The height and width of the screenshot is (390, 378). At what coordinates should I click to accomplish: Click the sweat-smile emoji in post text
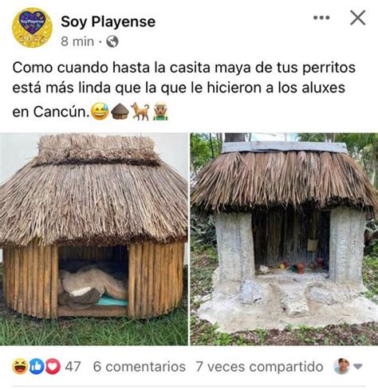[100, 112]
